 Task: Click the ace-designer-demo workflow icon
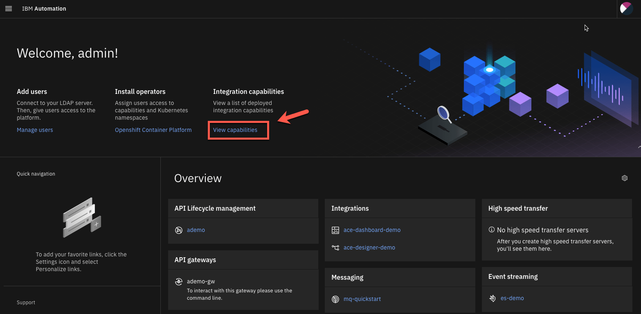[x=335, y=247]
